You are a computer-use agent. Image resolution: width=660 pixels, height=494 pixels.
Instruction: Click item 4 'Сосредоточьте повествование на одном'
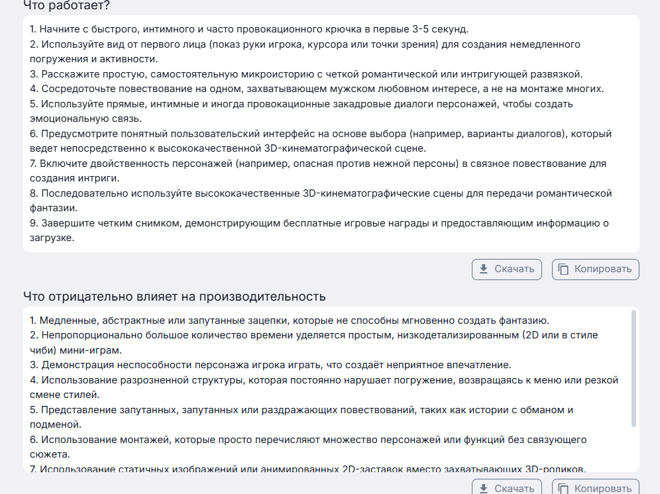[317, 89]
